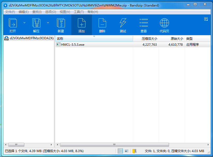Open the 选项(O) menu

point(50,12)
